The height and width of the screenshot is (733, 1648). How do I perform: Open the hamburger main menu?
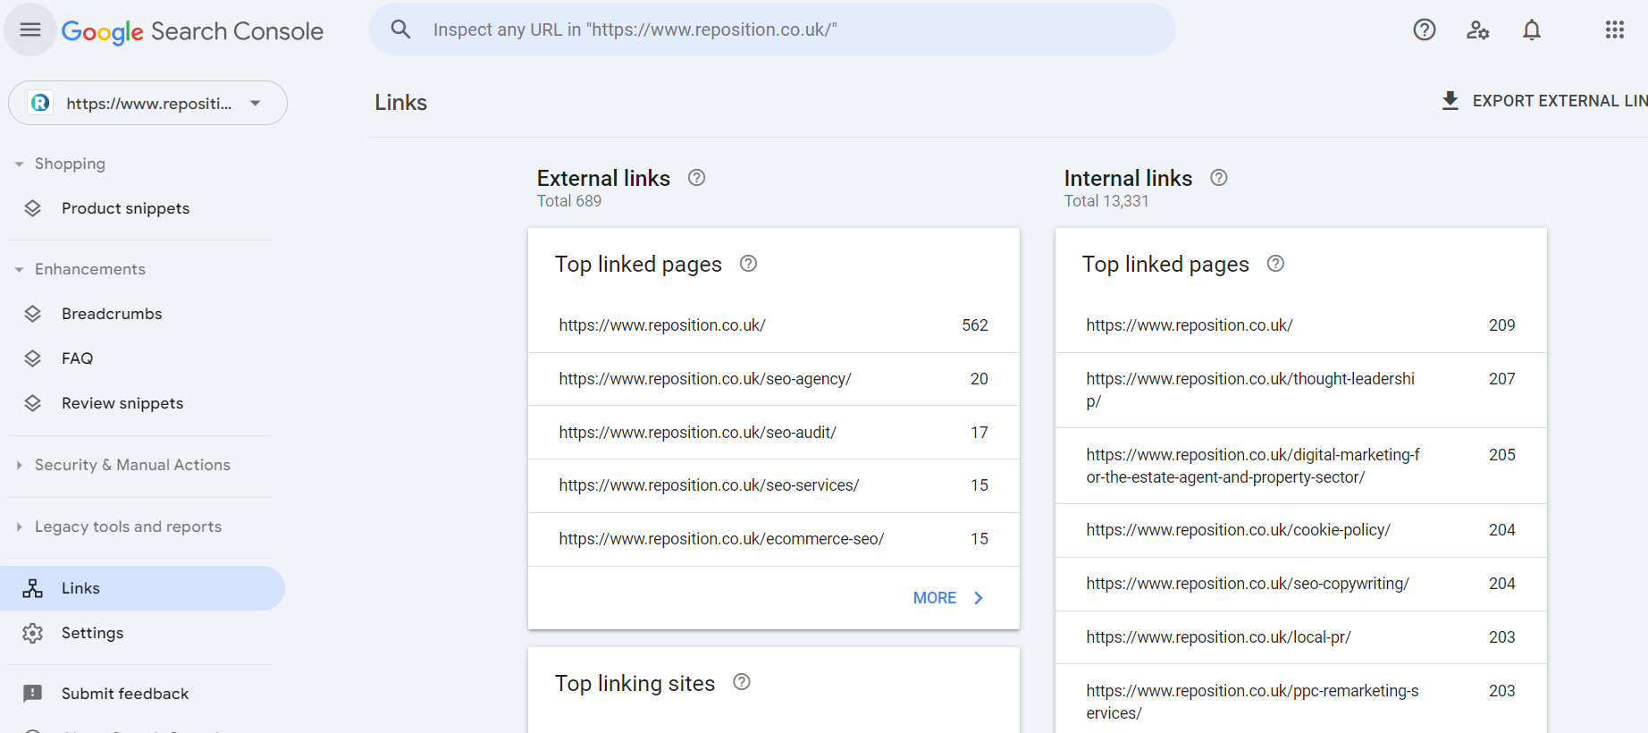click(x=30, y=29)
